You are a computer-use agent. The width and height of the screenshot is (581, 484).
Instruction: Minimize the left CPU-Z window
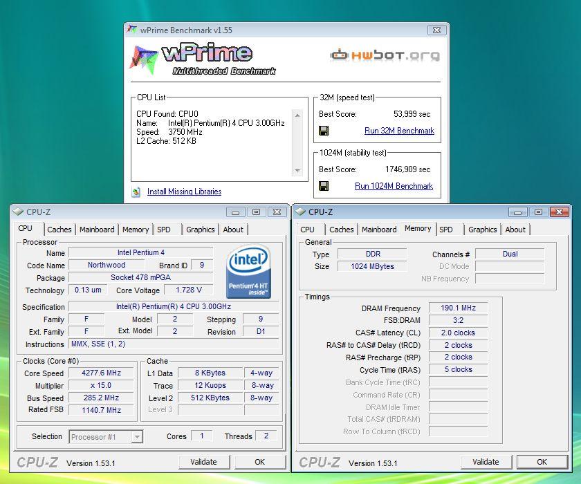[235, 212]
